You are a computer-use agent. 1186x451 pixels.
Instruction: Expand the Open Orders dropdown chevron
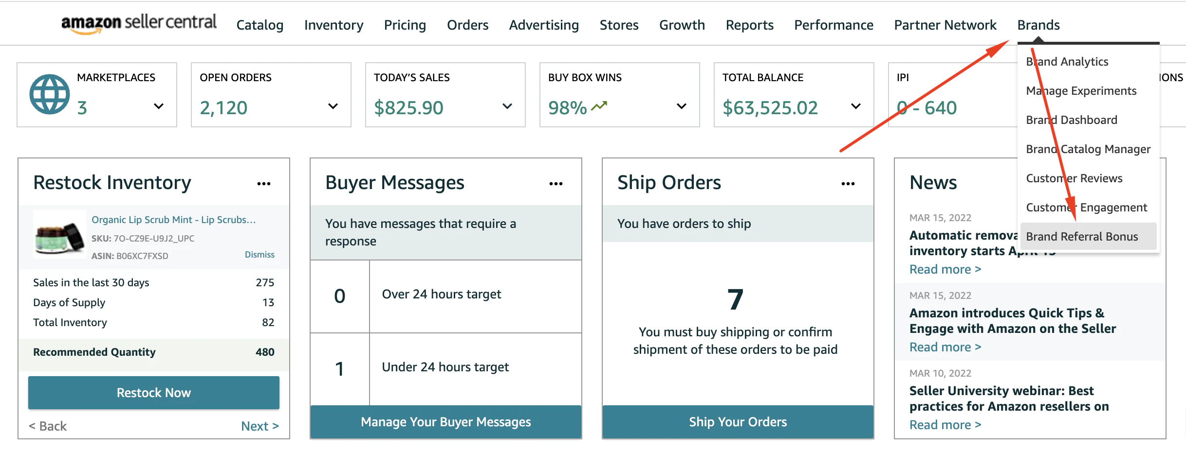pos(333,106)
